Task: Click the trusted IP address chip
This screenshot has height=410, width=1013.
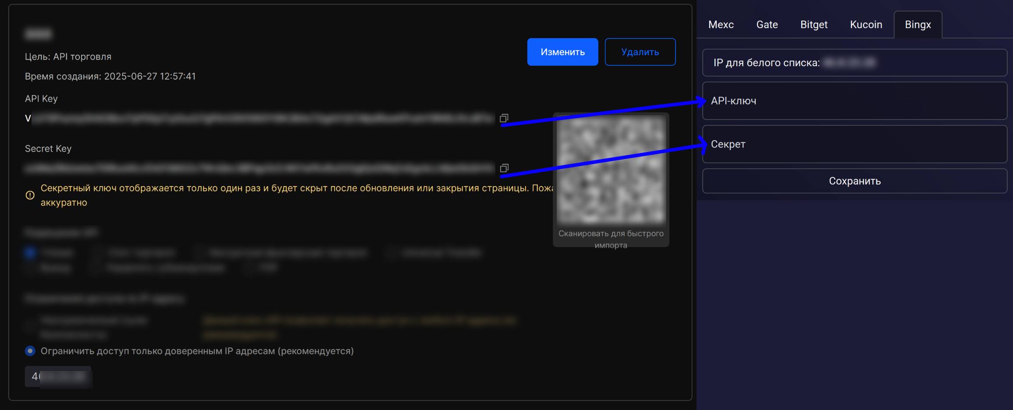Action: (x=58, y=377)
